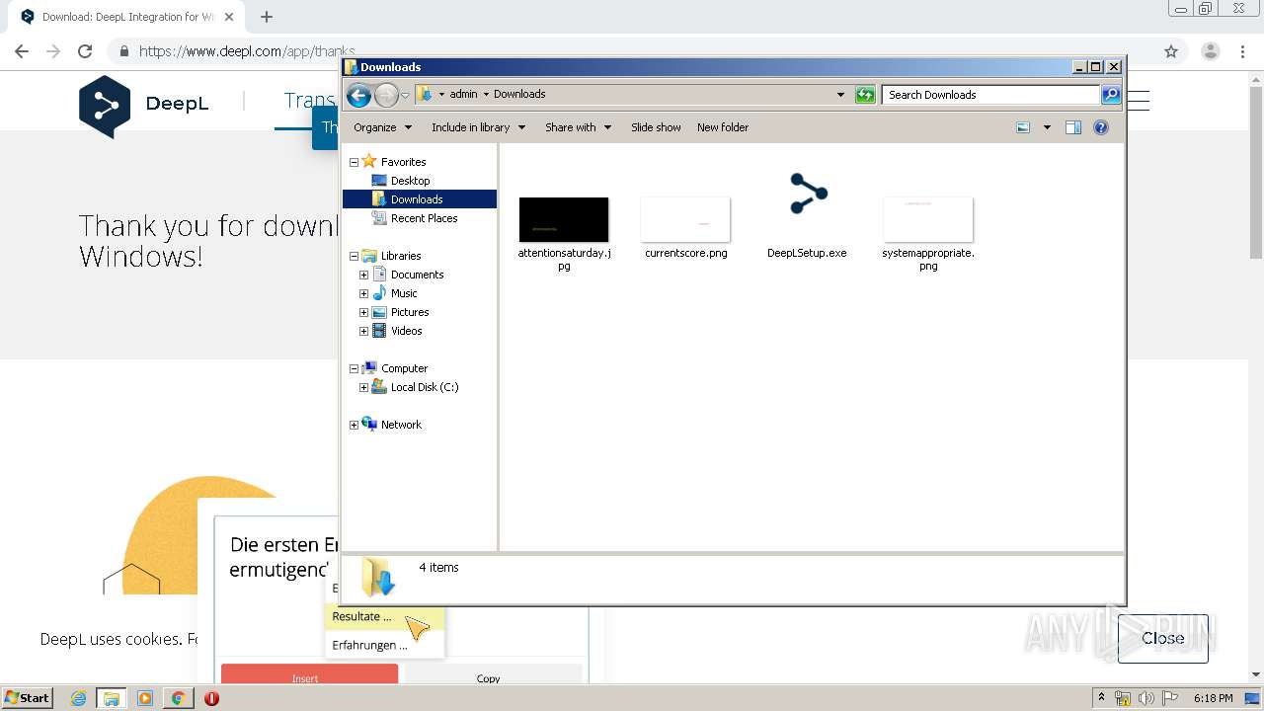Open Windows Media Player from taskbar

click(x=145, y=698)
